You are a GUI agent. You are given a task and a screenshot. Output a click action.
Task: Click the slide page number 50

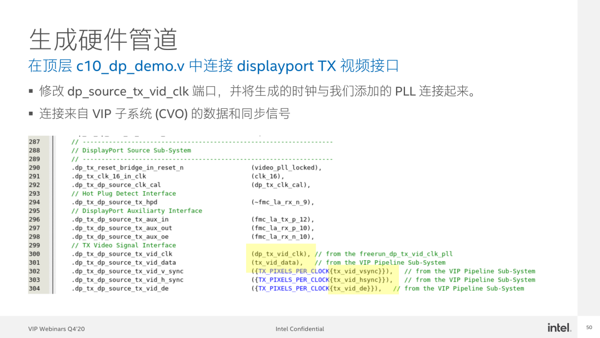click(x=589, y=327)
